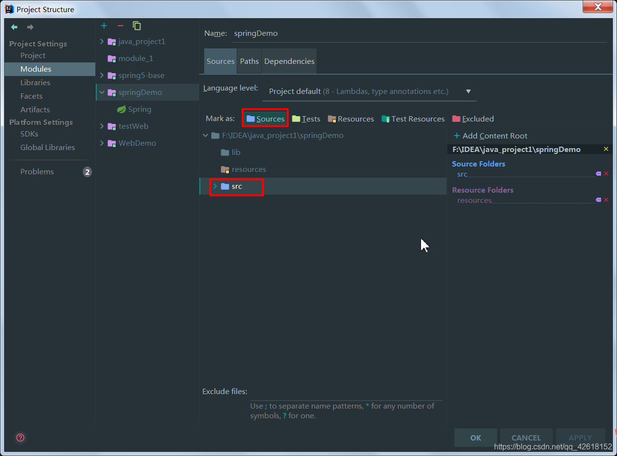The height and width of the screenshot is (456, 617).
Task: Click the help question mark icon
Action: [x=20, y=438]
